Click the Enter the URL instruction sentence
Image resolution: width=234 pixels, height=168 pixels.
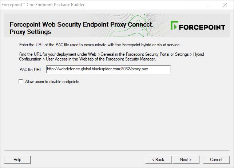point(100,45)
